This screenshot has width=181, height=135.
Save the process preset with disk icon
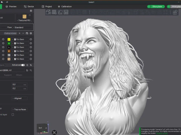27,70
